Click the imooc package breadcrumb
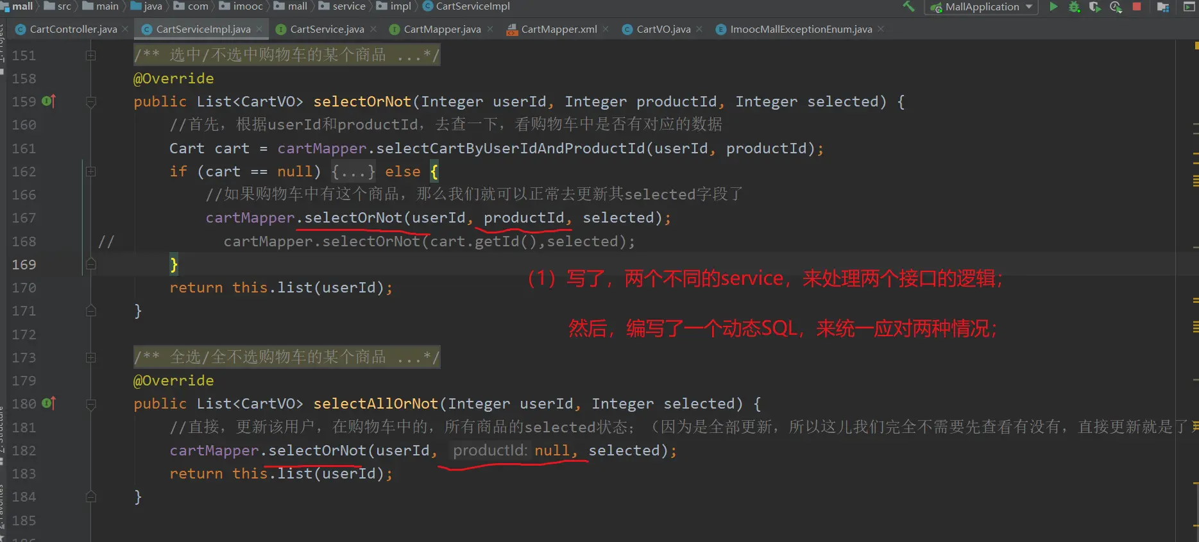This screenshot has height=542, width=1199. point(241,6)
